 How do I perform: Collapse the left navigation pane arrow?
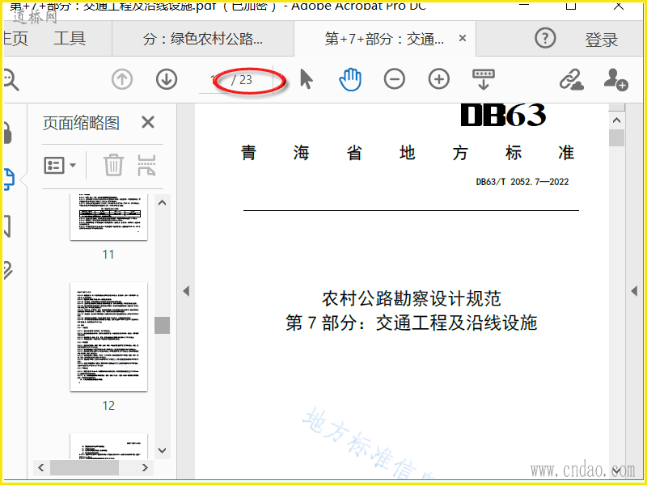tap(186, 291)
